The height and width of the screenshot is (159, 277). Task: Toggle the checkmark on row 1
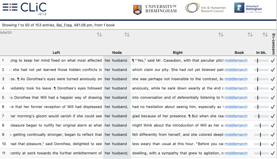tap(272, 61)
